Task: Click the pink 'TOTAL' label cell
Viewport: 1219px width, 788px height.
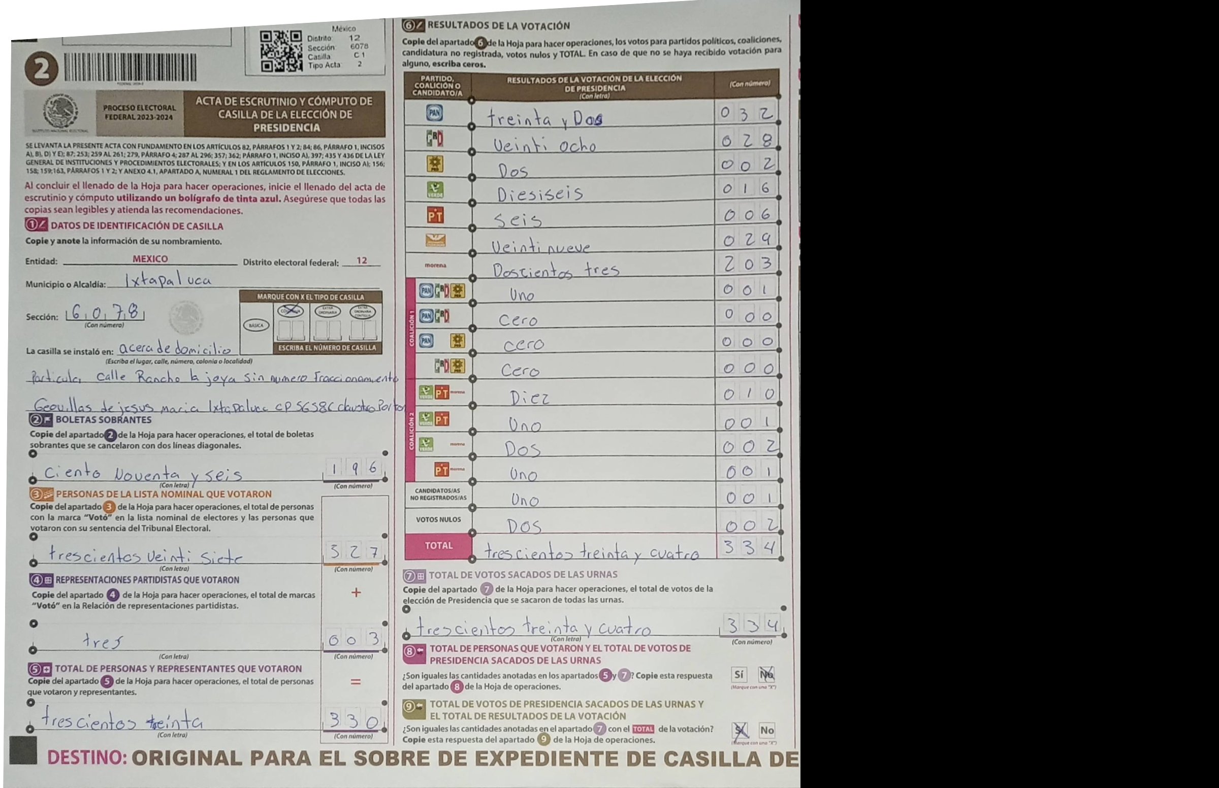Action: click(438, 546)
